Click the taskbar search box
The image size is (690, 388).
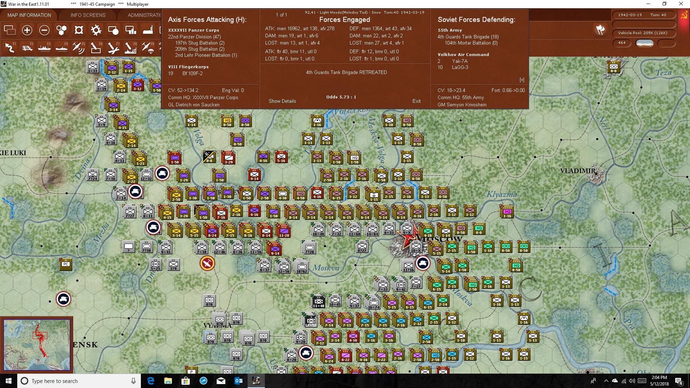pyautogui.click(x=79, y=381)
